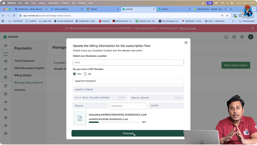Click the Interakt logo in header
This screenshot has width=257, height=145.
(11, 37)
